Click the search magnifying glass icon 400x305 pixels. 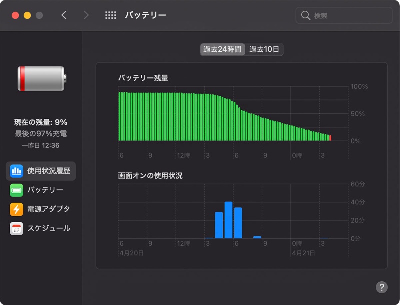click(305, 15)
